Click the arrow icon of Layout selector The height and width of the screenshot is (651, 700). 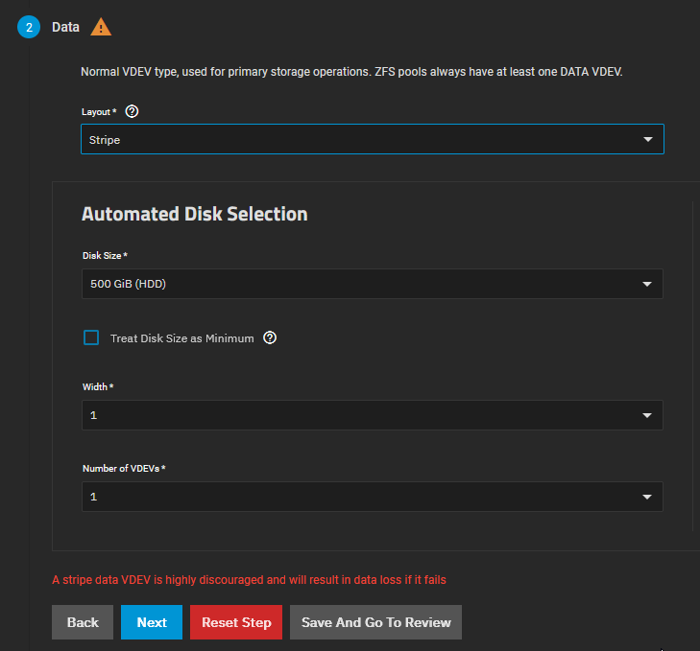647,140
